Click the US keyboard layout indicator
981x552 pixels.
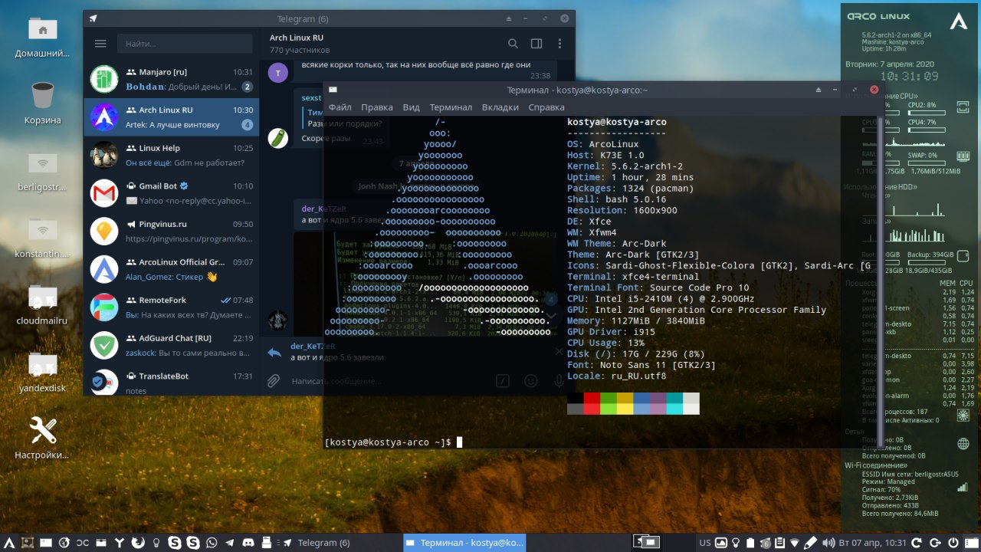click(x=705, y=543)
